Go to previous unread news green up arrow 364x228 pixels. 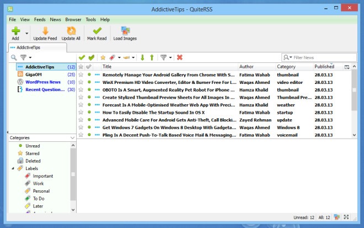pyautogui.click(x=152, y=57)
